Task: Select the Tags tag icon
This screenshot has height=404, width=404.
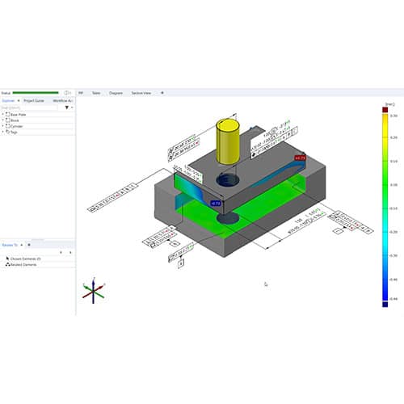Action: tap(8, 132)
